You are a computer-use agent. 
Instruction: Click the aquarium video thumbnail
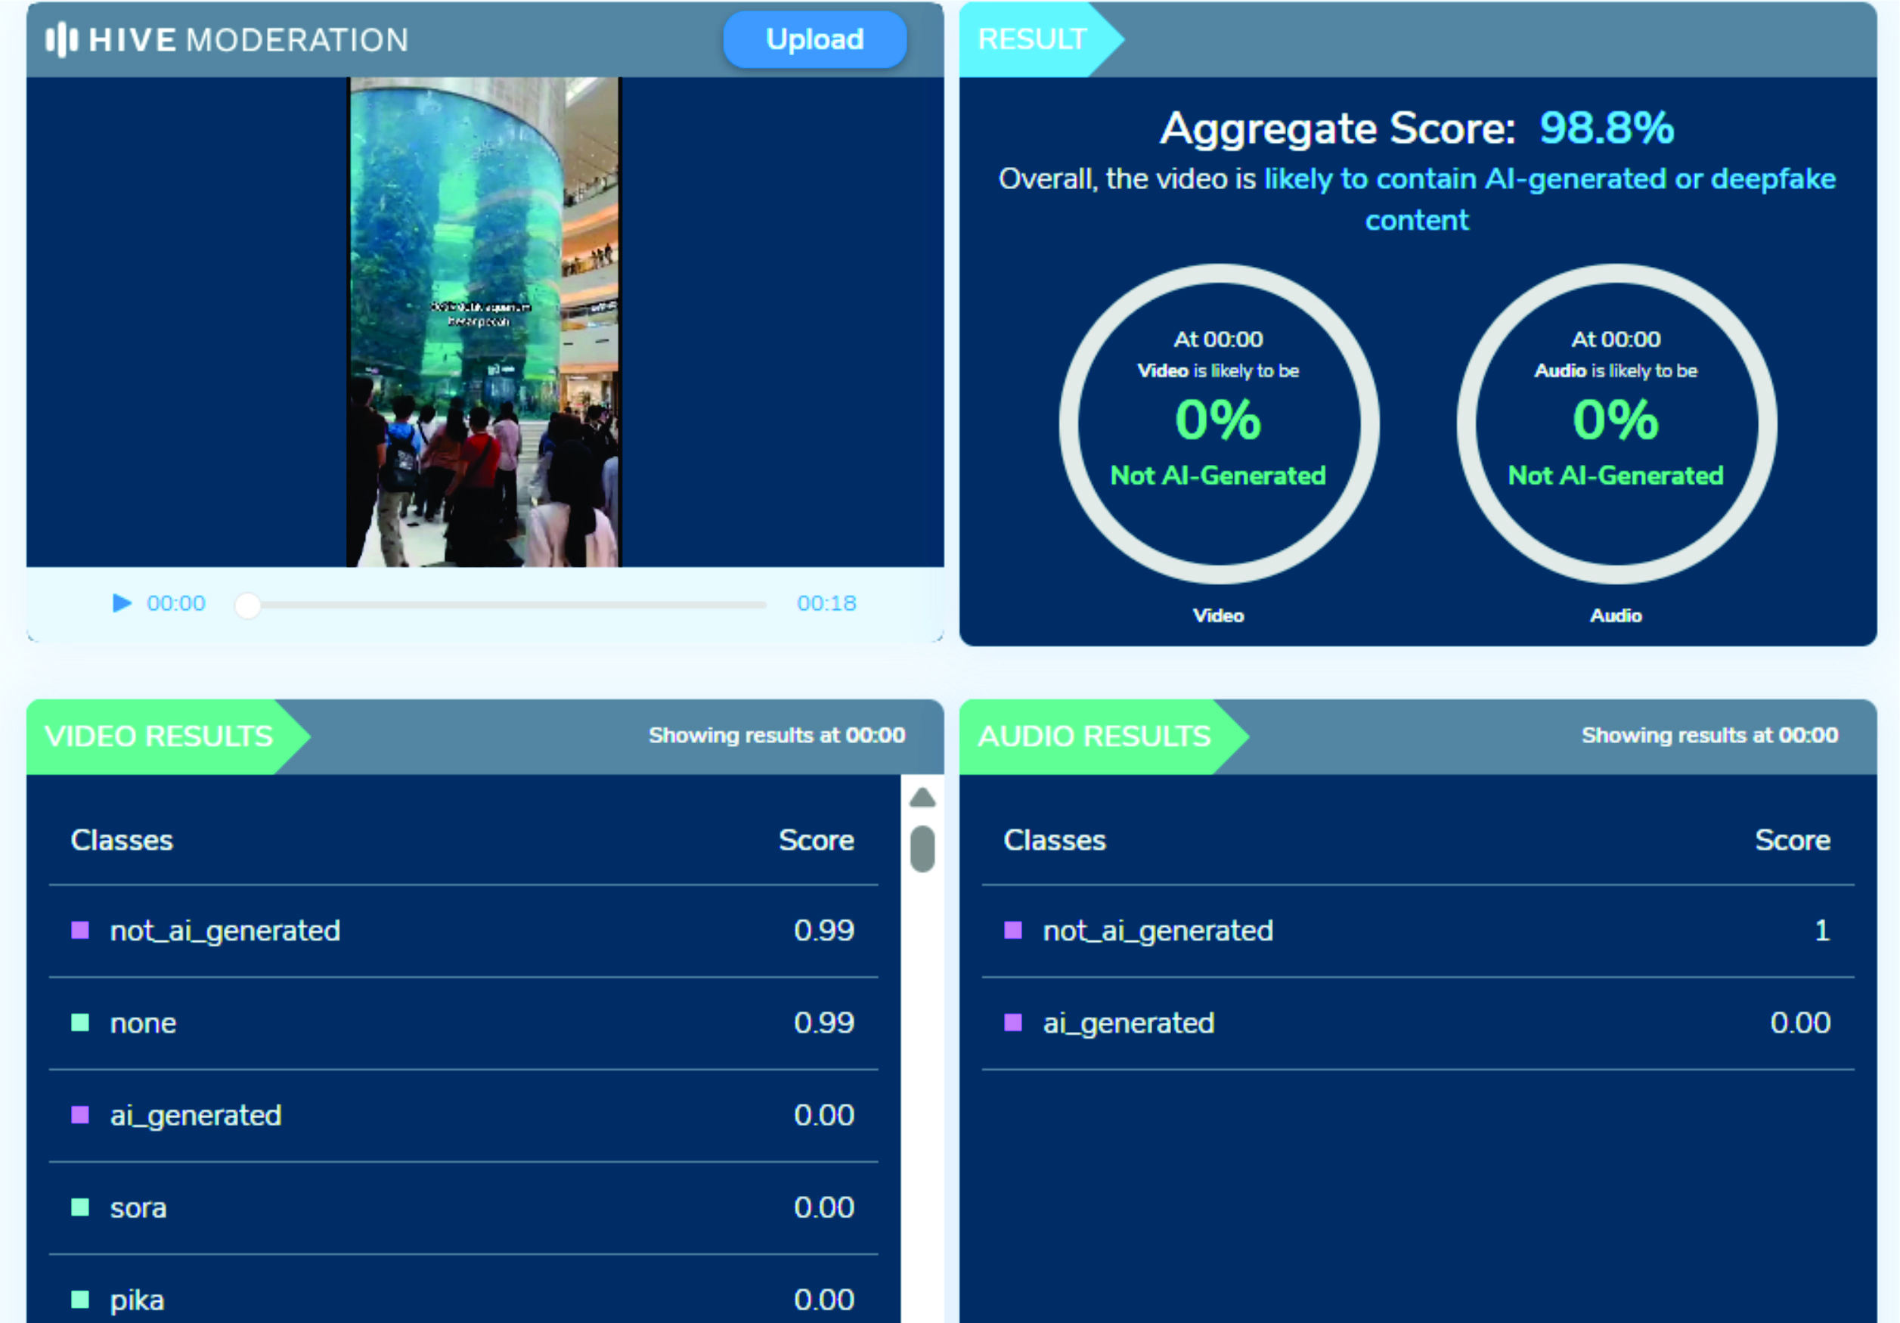pyautogui.click(x=483, y=321)
